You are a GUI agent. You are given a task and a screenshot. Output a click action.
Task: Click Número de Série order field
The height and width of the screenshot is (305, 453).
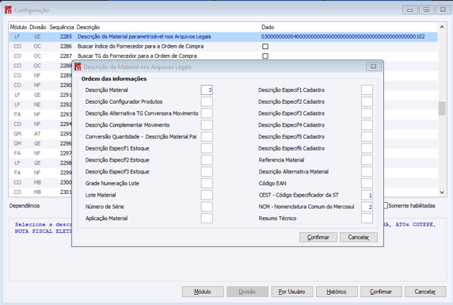pyautogui.click(x=207, y=207)
